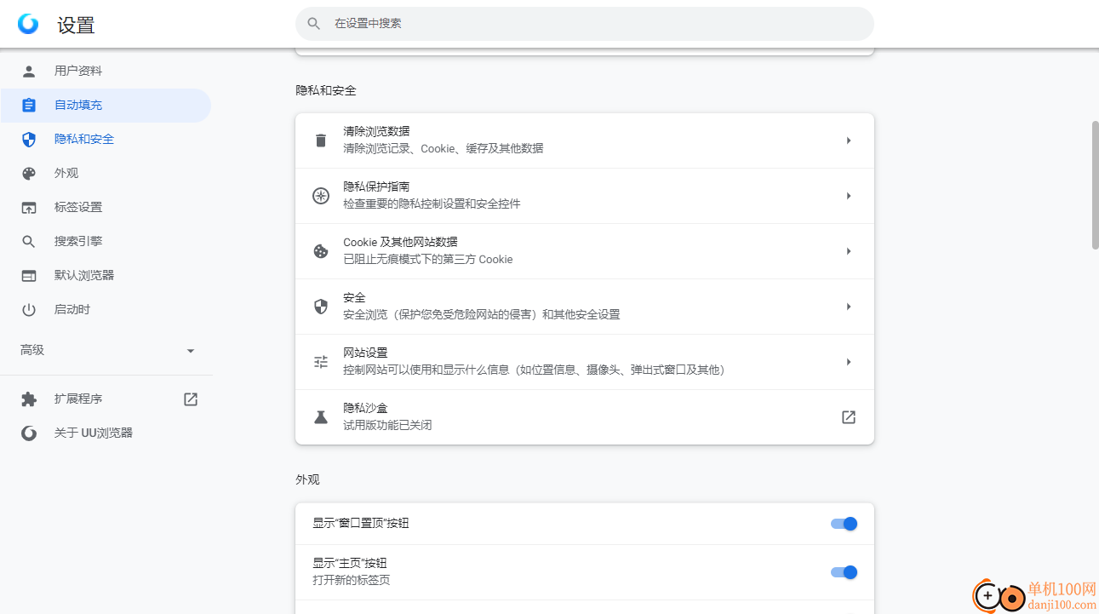
Task: Open 网站设置 via its right arrow
Action: (849, 362)
